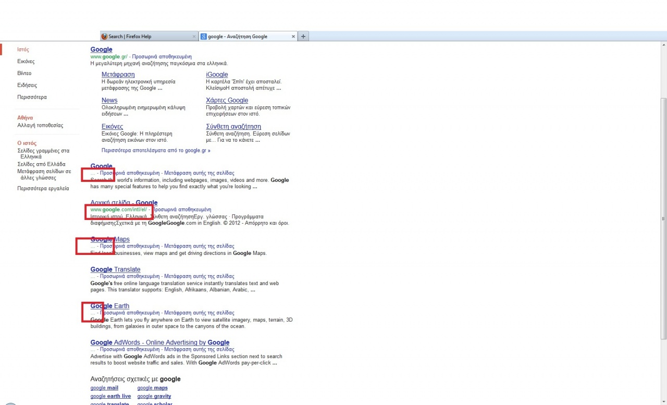Open cached copy of the Google AdWords result
This screenshot has width=667, height=405.
[x=130, y=349]
